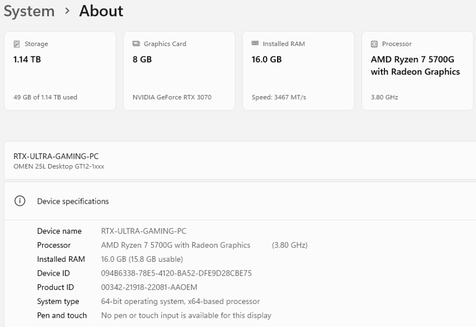The image size is (476, 327).
Task: Click the Pen and touch value text
Action: 186,315
